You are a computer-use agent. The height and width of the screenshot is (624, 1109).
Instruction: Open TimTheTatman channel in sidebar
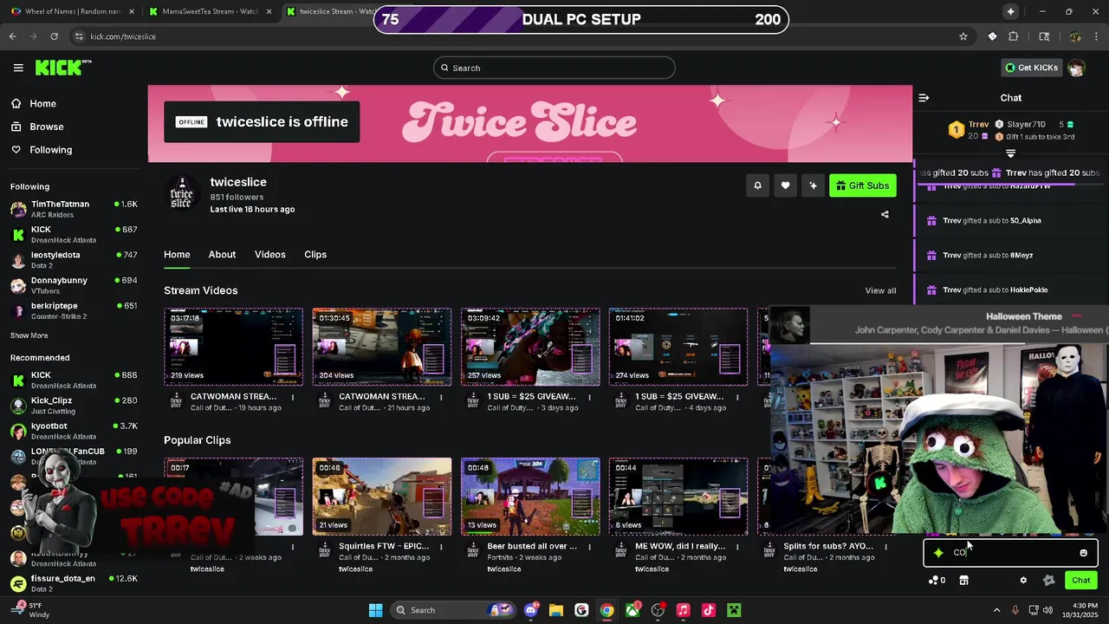[x=74, y=209]
